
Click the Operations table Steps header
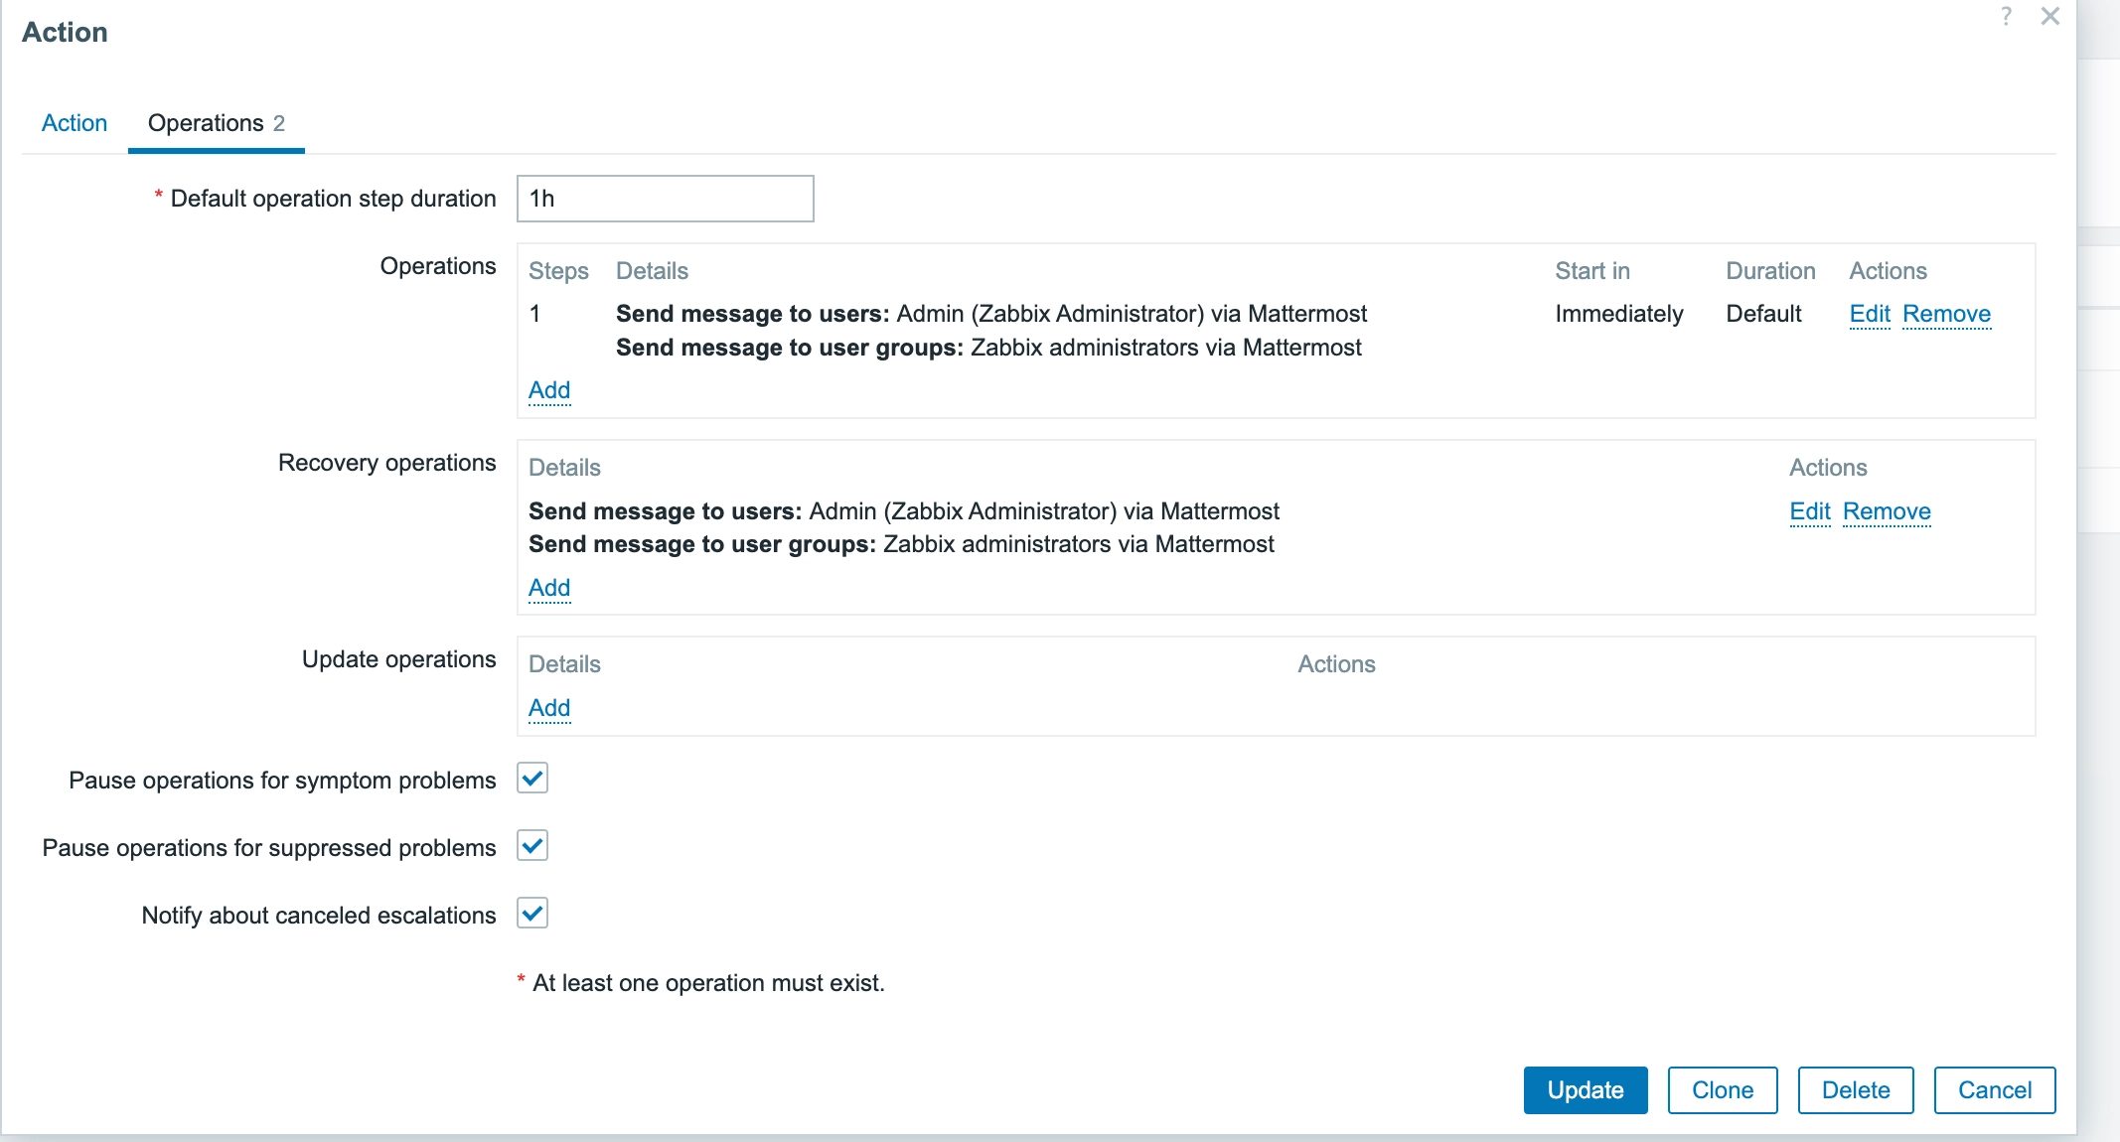[558, 271]
